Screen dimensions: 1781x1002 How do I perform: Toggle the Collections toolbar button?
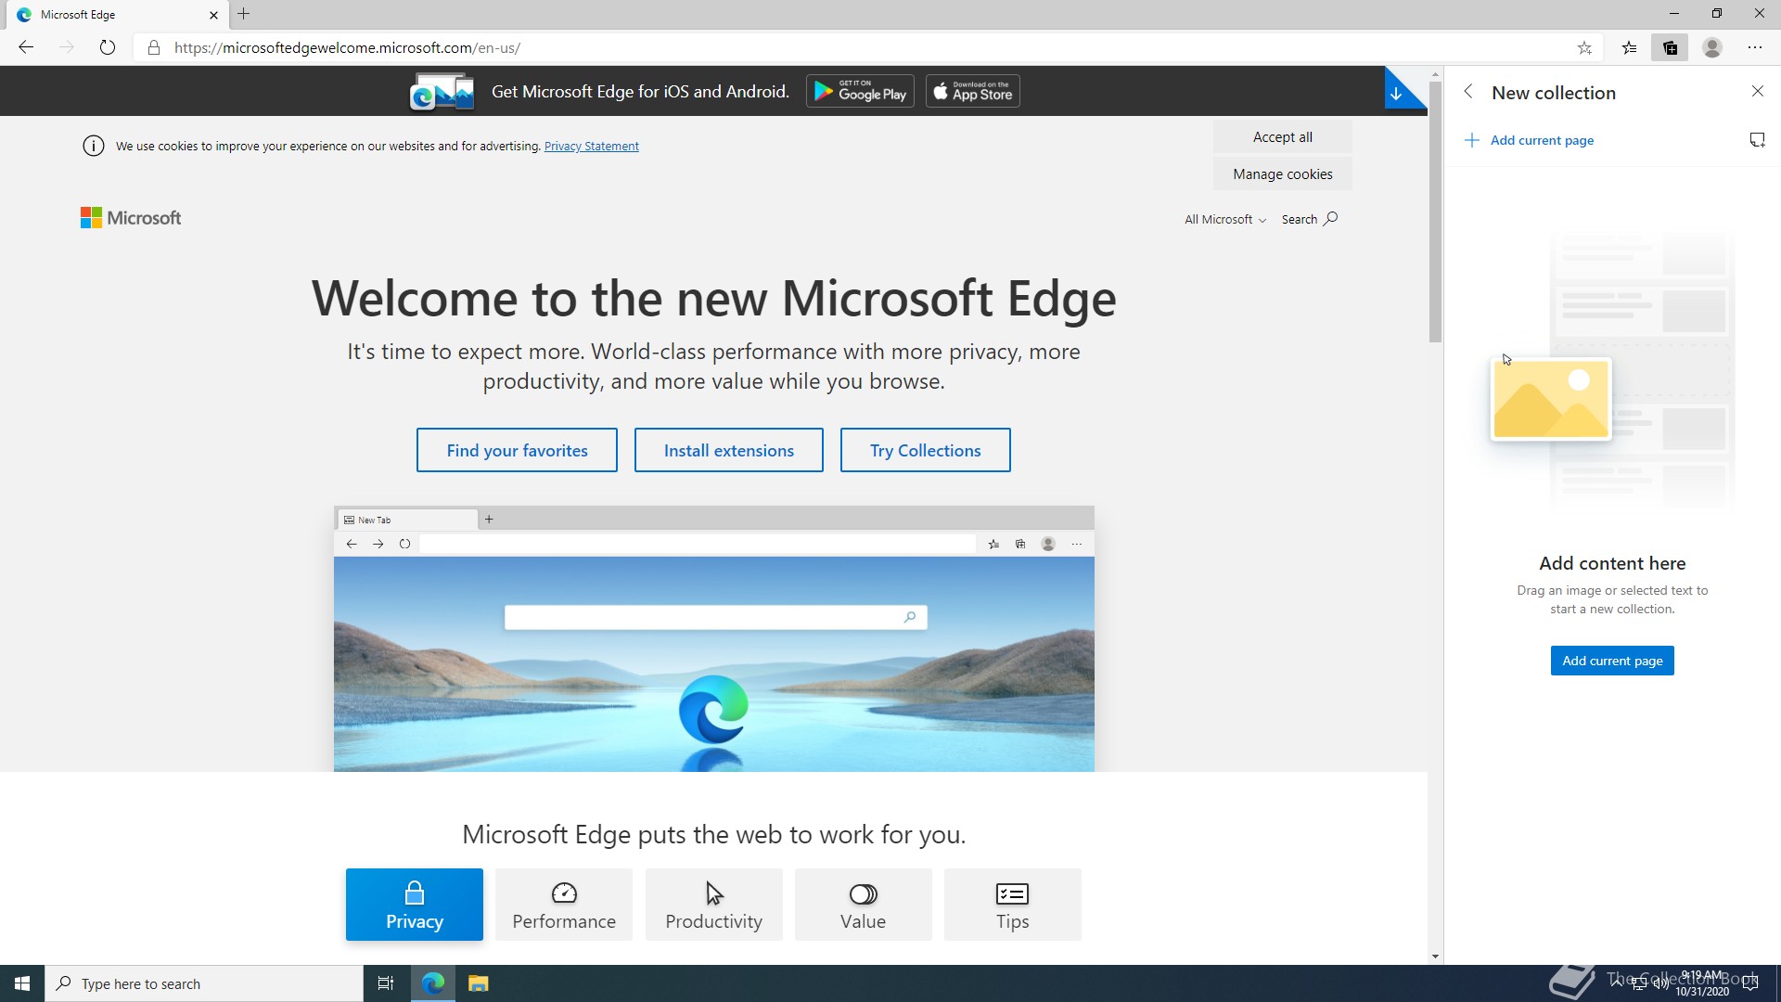click(1670, 47)
